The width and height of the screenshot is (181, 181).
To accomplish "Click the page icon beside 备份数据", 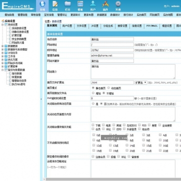I will pos(10,73).
